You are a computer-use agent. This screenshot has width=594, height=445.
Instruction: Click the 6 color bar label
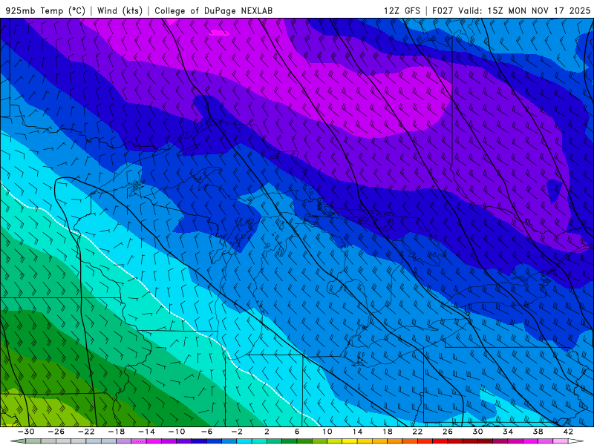click(297, 432)
